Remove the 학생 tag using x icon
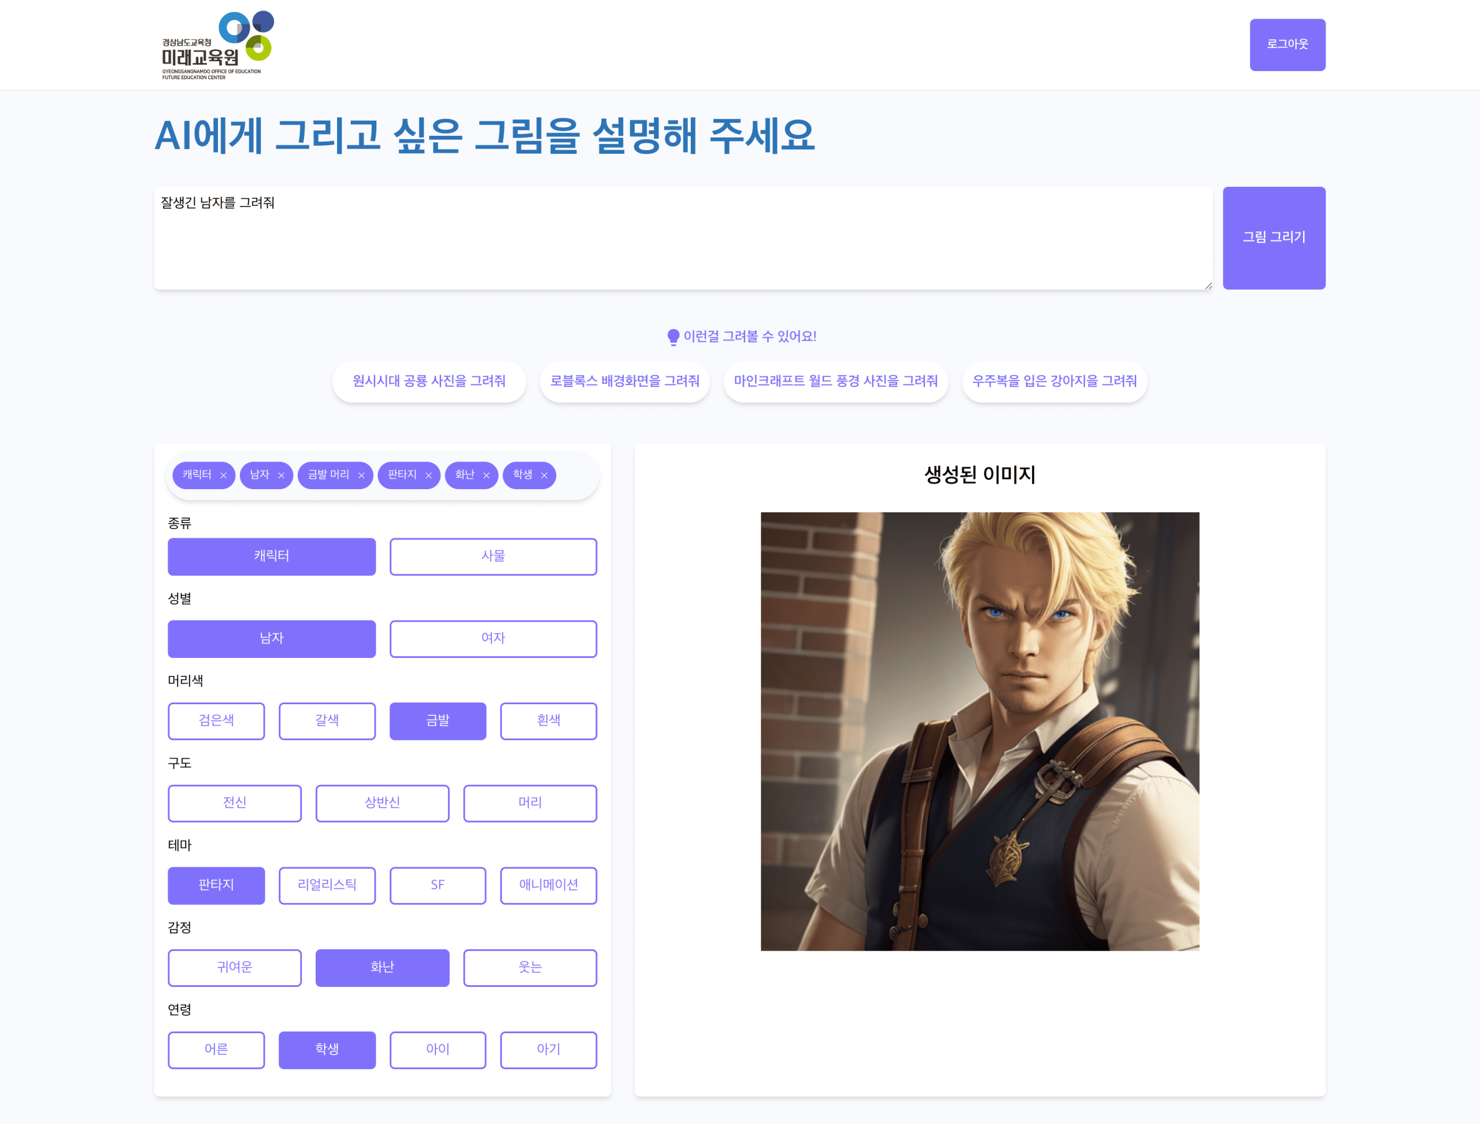This screenshot has width=1480, height=1124. point(544,476)
